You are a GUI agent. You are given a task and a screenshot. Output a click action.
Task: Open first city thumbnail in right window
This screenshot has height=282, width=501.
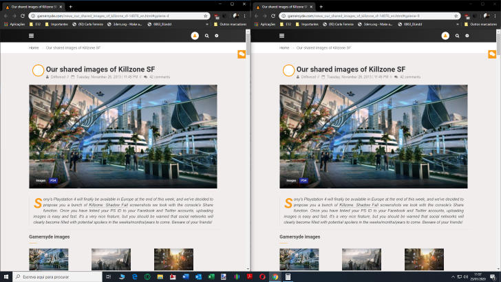(x=299, y=259)
